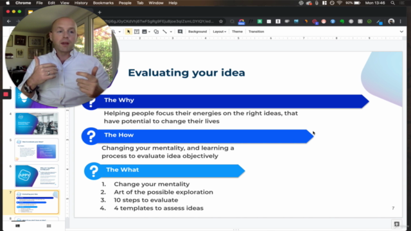The image size is (411, 231).
Task: Go back with Chrome's back arrow
Action: tap(9, 21)
